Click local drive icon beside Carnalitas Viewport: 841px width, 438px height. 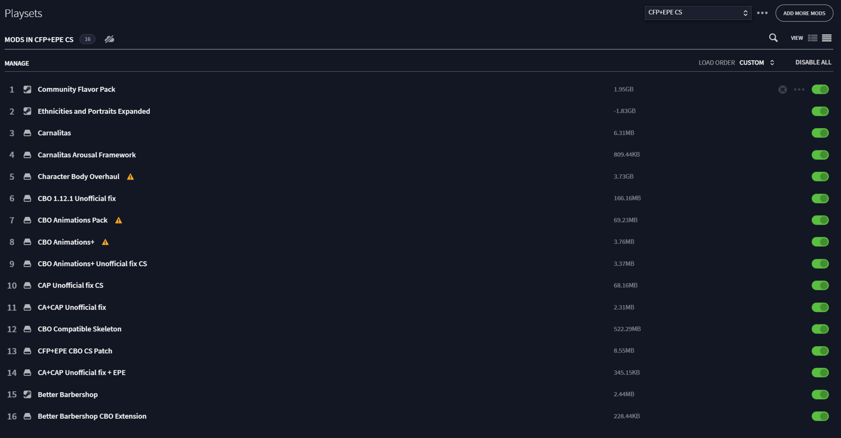(x=27, y=133)
